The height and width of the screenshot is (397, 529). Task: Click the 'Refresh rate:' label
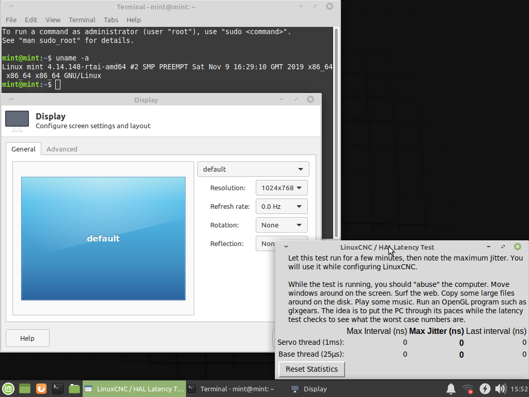tap(230, 207)
